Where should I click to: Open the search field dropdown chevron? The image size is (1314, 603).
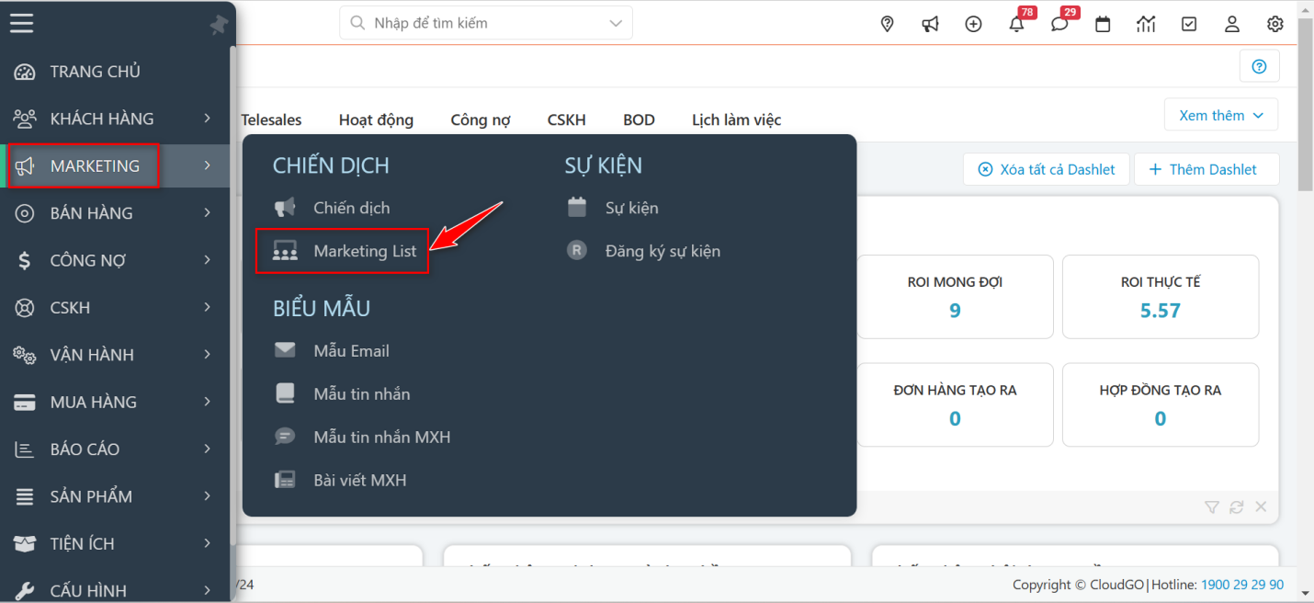(x=615, y=23)
